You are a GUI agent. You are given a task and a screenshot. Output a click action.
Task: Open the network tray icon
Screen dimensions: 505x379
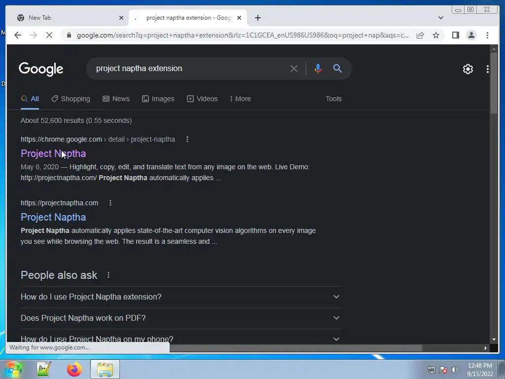click(431, 370)
